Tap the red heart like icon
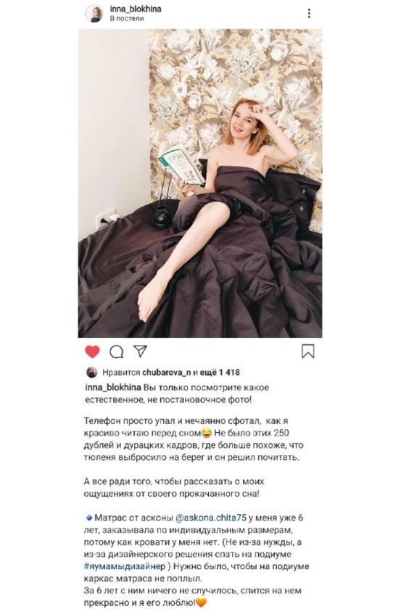Image resolution: width=401 pixels, height=614 pixels. (x=92, y=352)
